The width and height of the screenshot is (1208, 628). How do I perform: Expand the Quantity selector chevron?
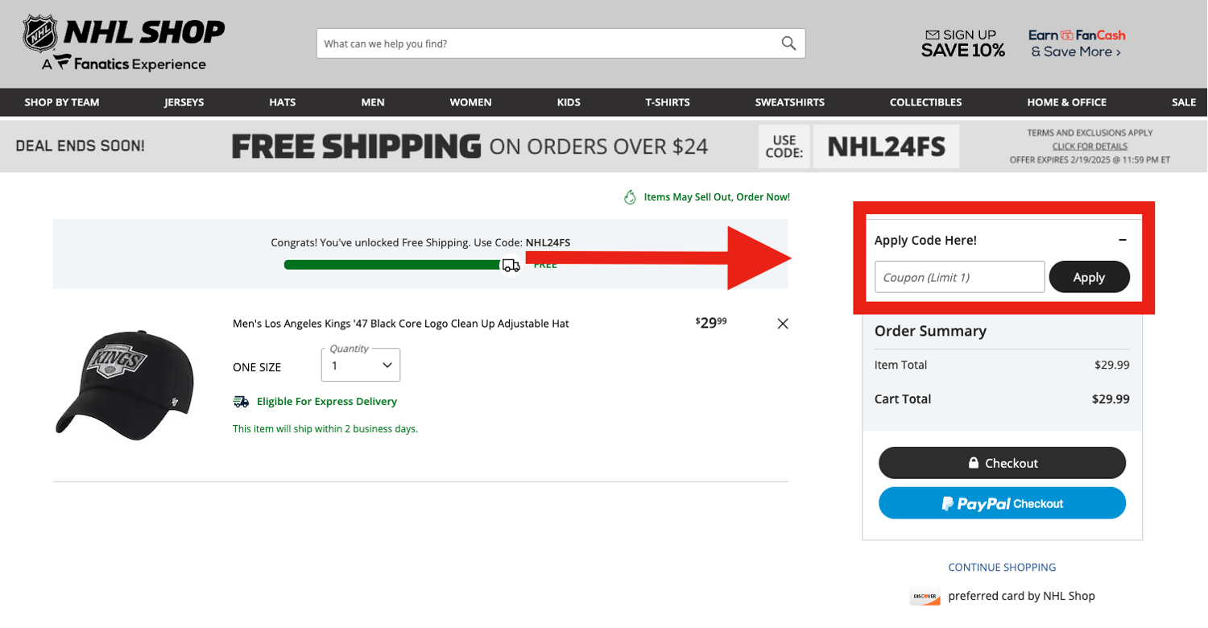(387, 365)
